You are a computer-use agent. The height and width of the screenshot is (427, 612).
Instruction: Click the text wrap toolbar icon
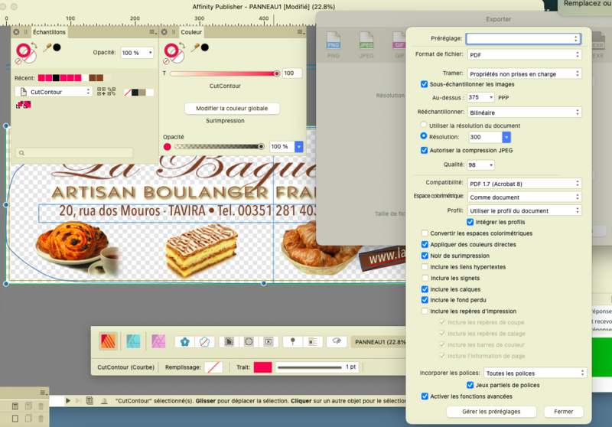[313, 342]
